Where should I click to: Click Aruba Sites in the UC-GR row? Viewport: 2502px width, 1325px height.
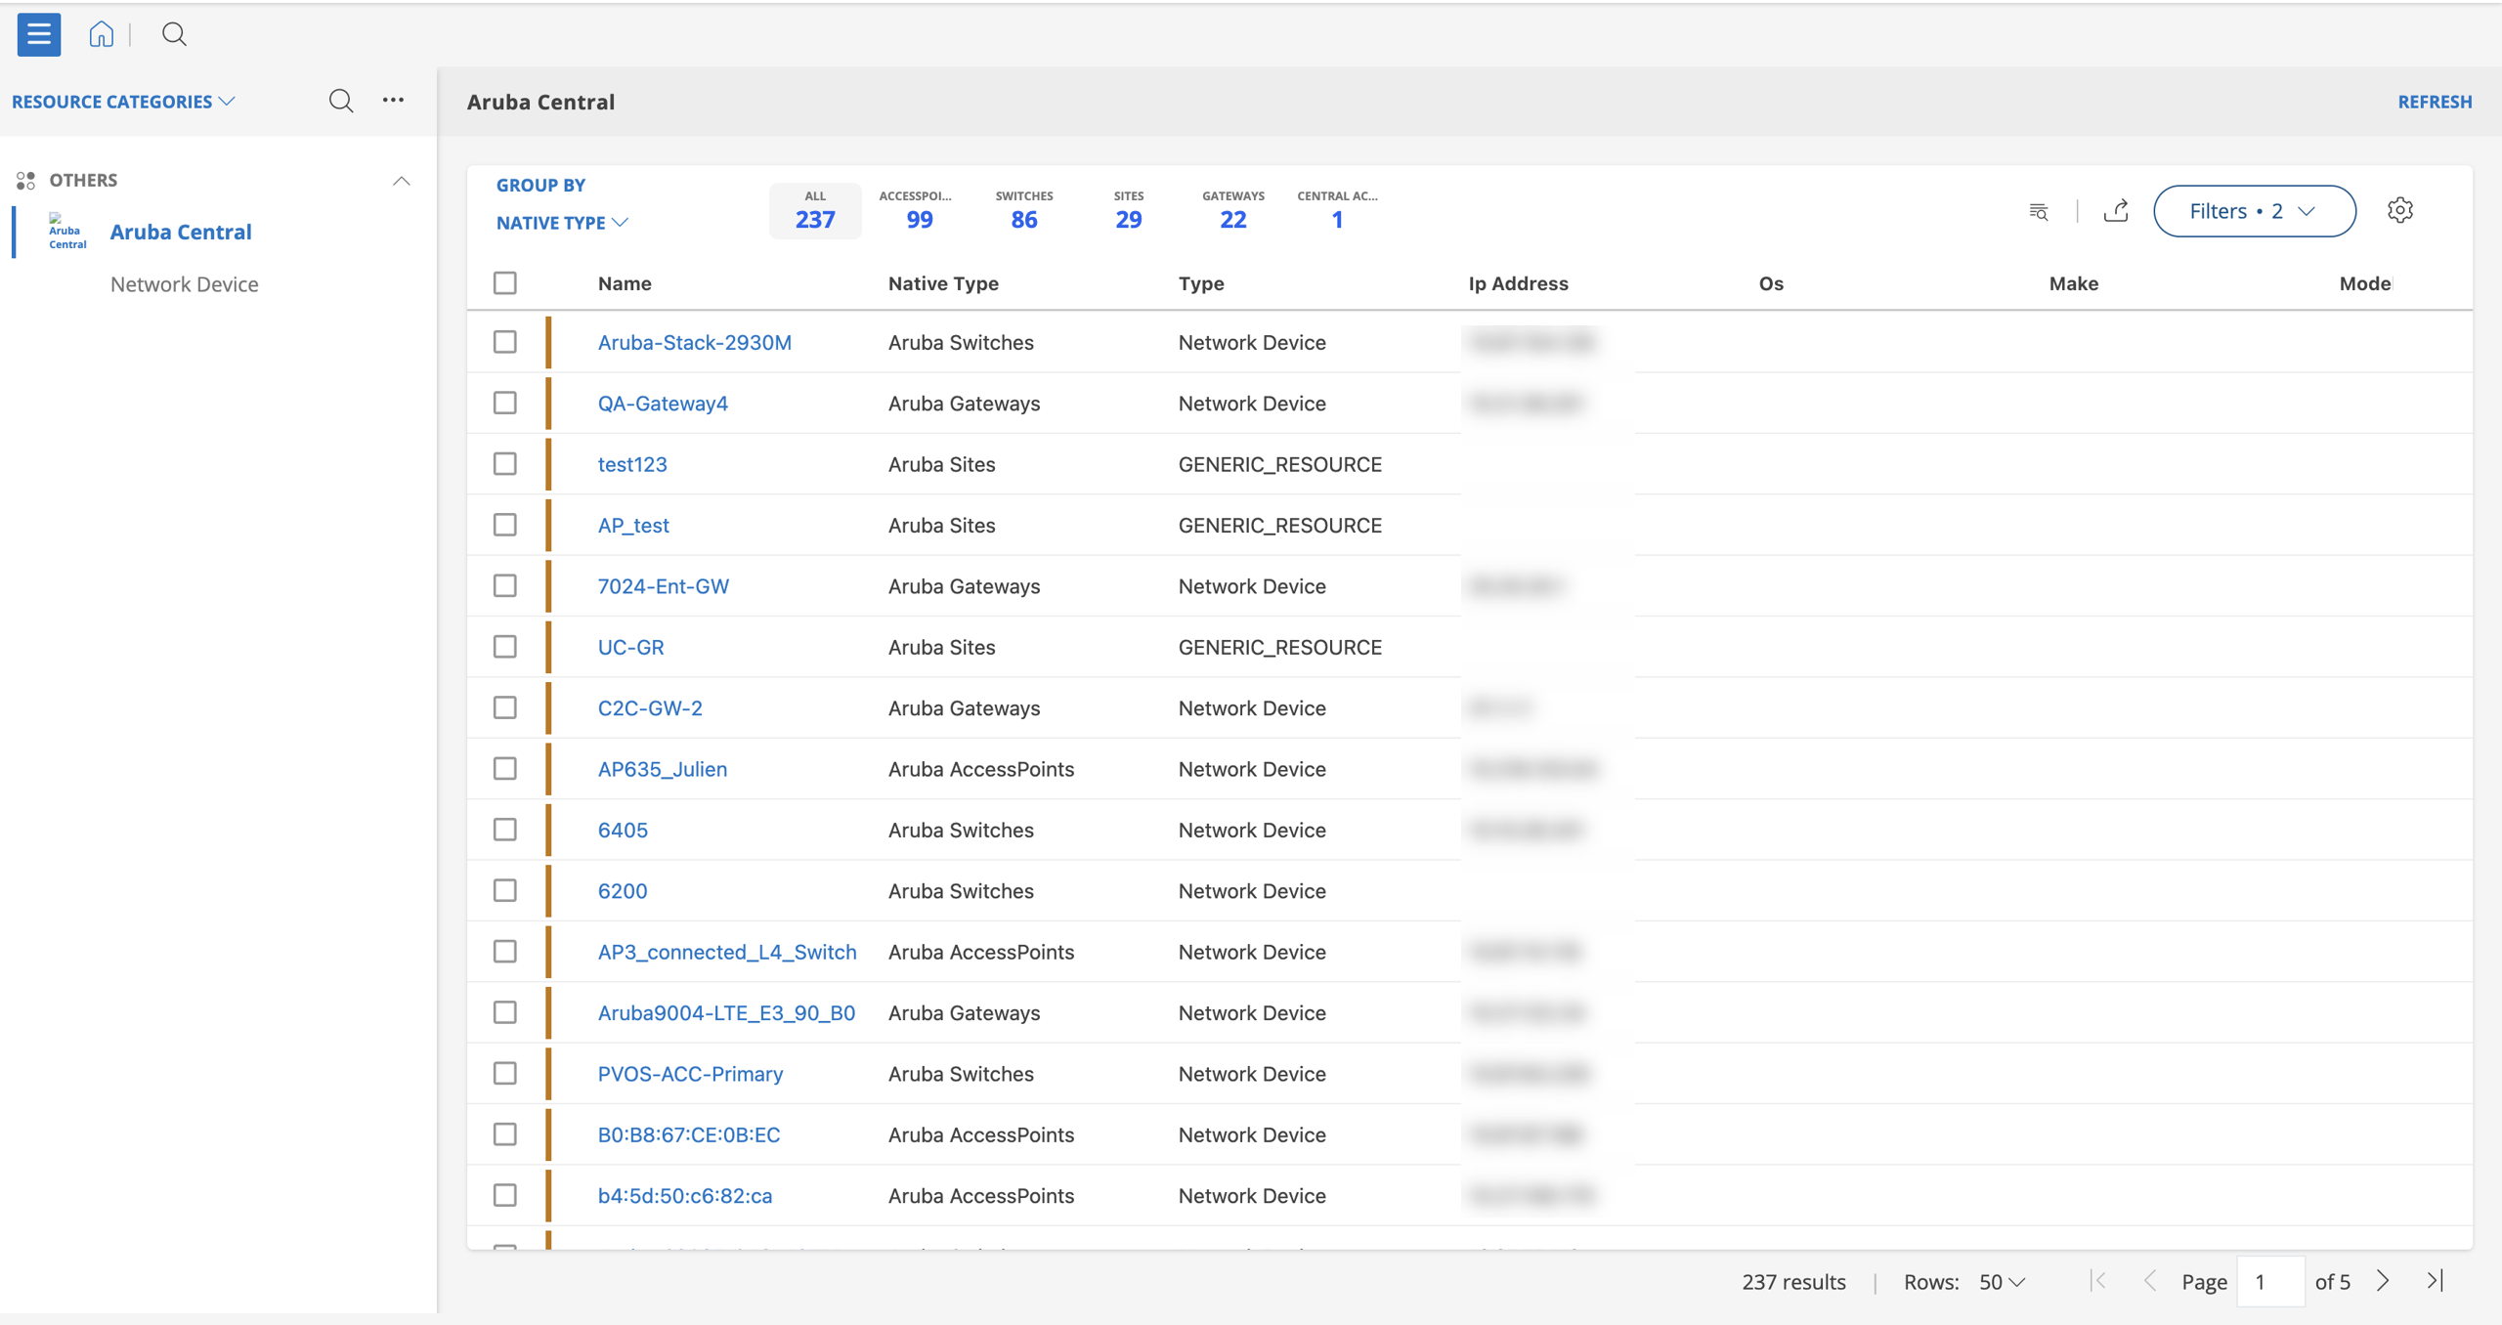click(941, 647)
